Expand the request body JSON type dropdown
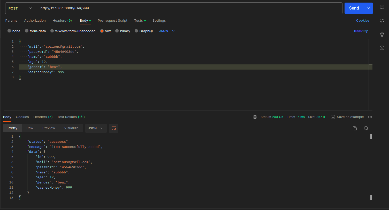Screen dimensions: 389x210 pos(167,31)
